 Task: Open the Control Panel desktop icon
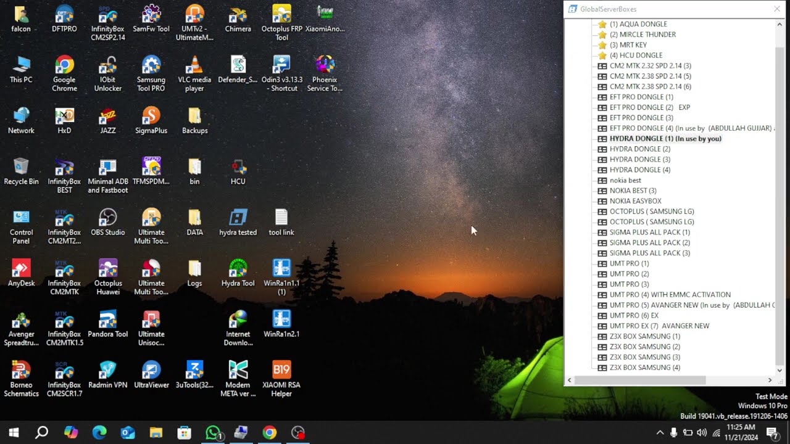[21, 227]
